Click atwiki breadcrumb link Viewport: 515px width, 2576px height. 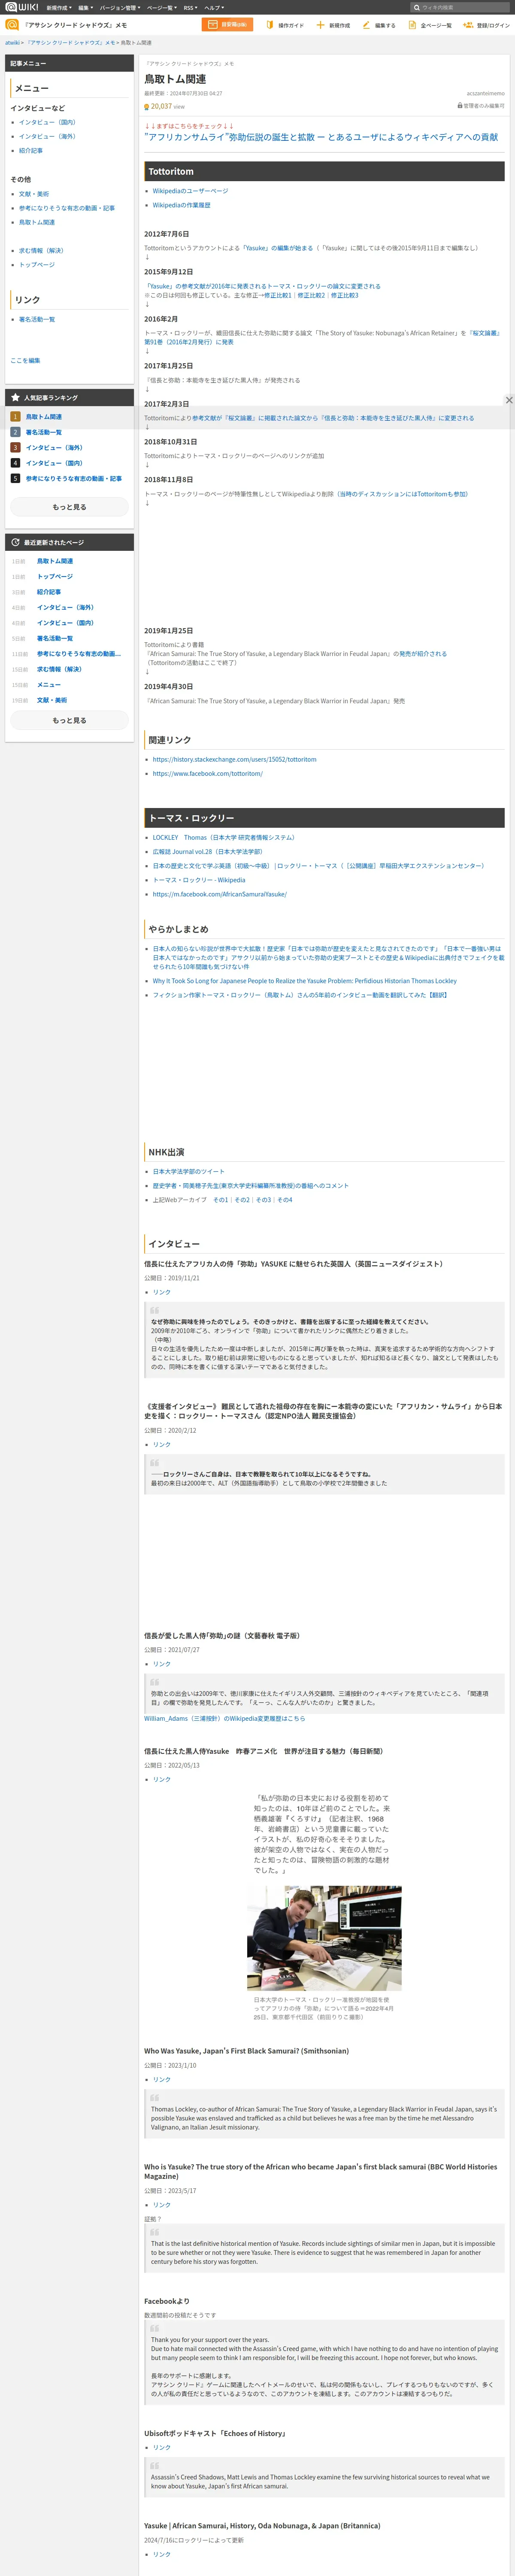coord(12,43)
